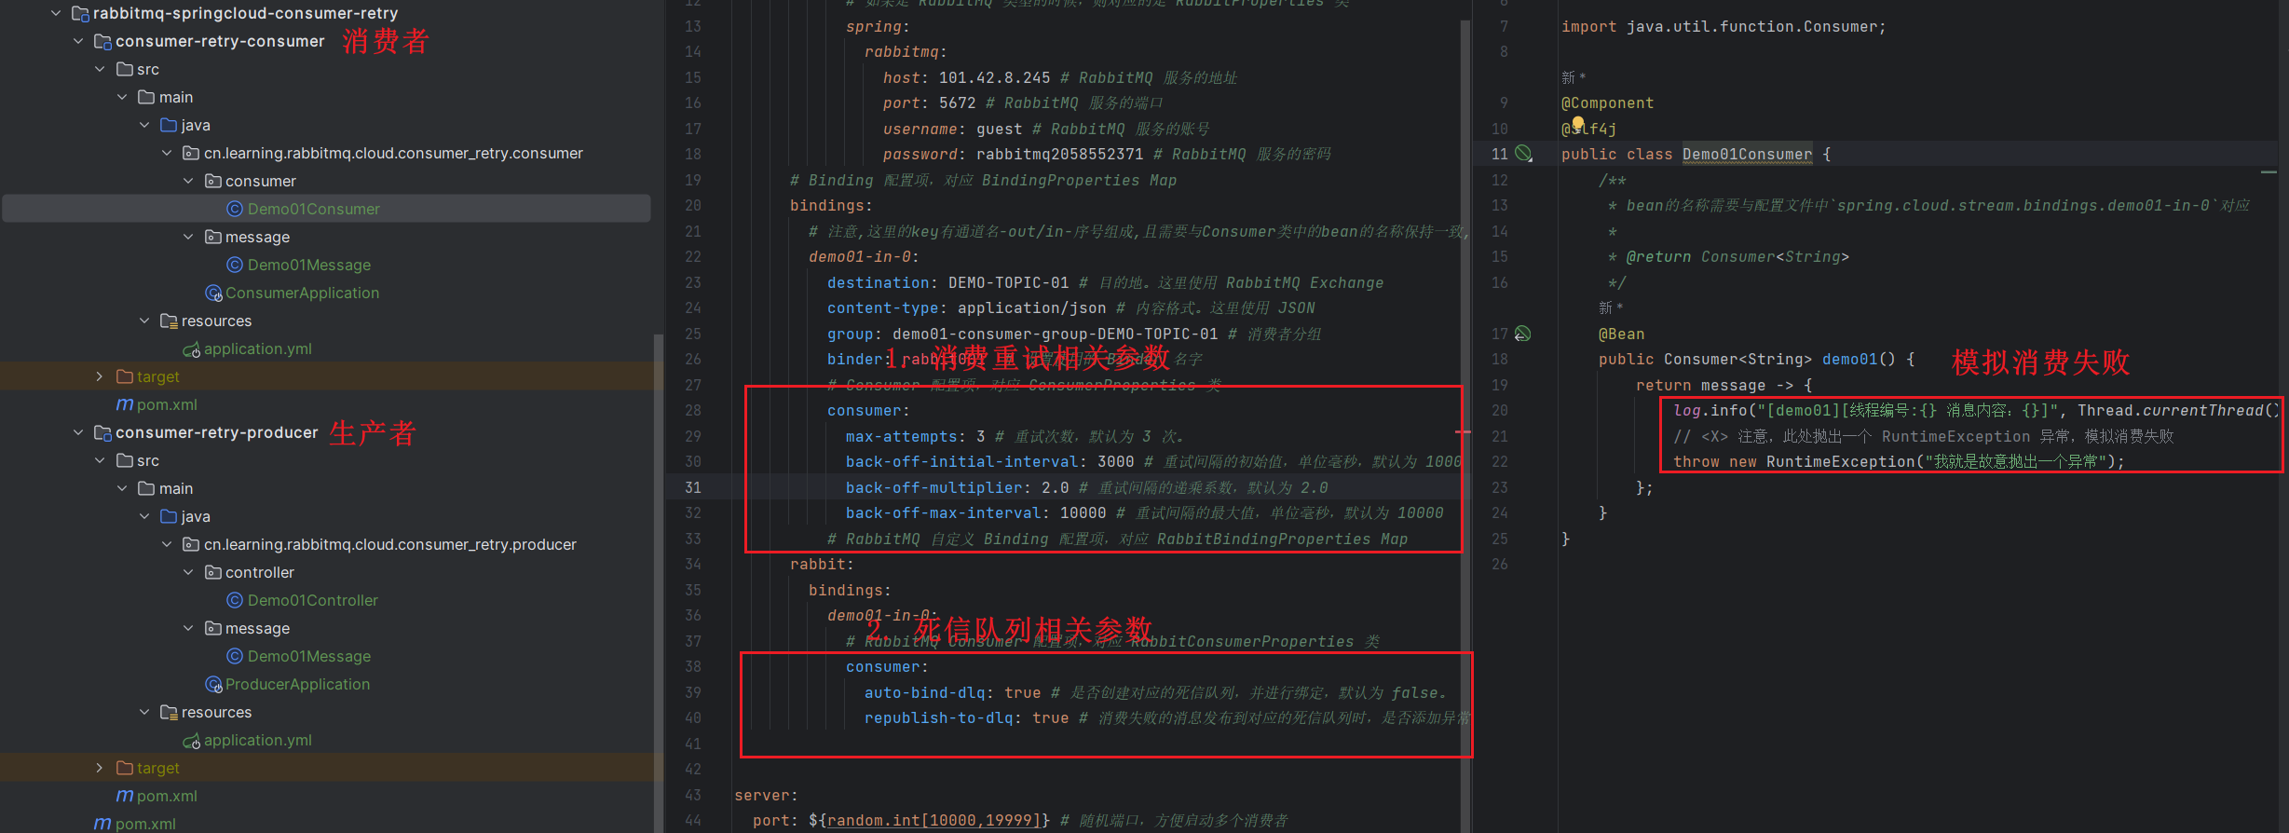
Task: Click the message package icon under consumer
Action: [x=213, y=237]
